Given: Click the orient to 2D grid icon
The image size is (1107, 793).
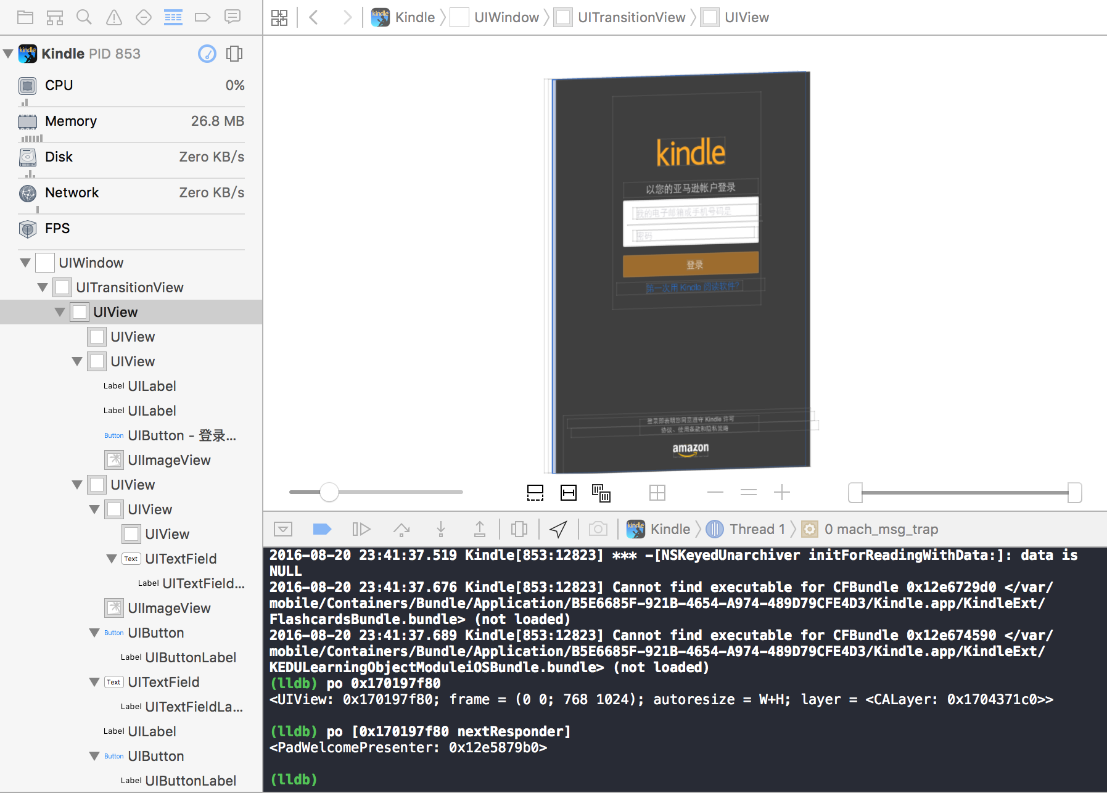Looking at the screenshot, I should click(x=657, y=493).
